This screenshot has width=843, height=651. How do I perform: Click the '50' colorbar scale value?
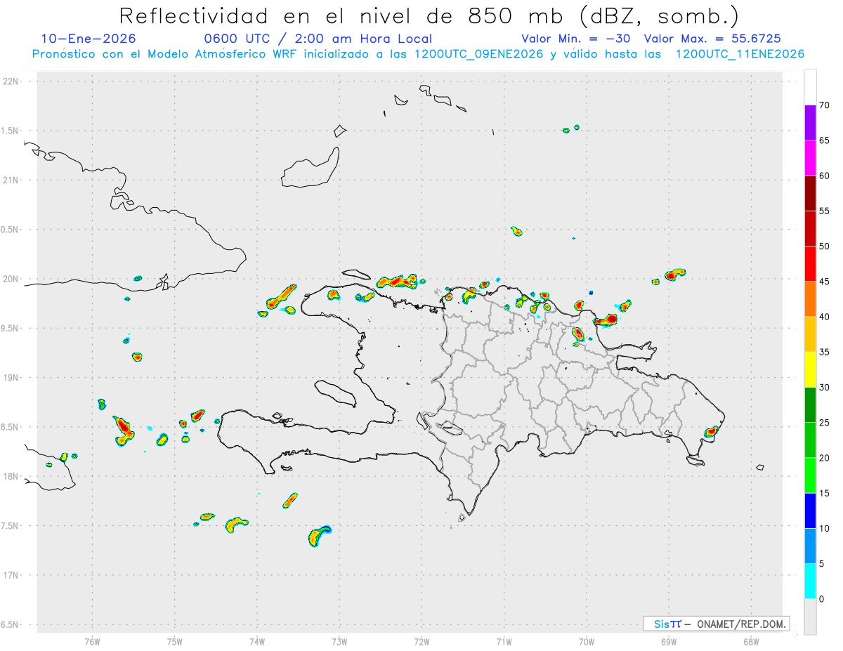(x=825, y=246)
